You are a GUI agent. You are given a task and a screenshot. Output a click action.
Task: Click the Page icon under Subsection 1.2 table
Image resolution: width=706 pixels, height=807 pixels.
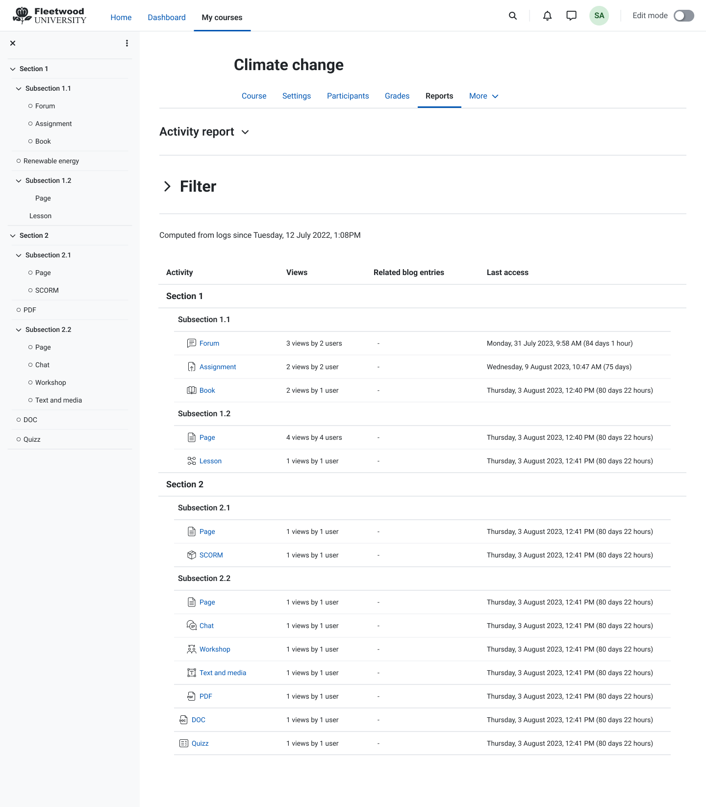pyautogui.click(x=192, y=437)
